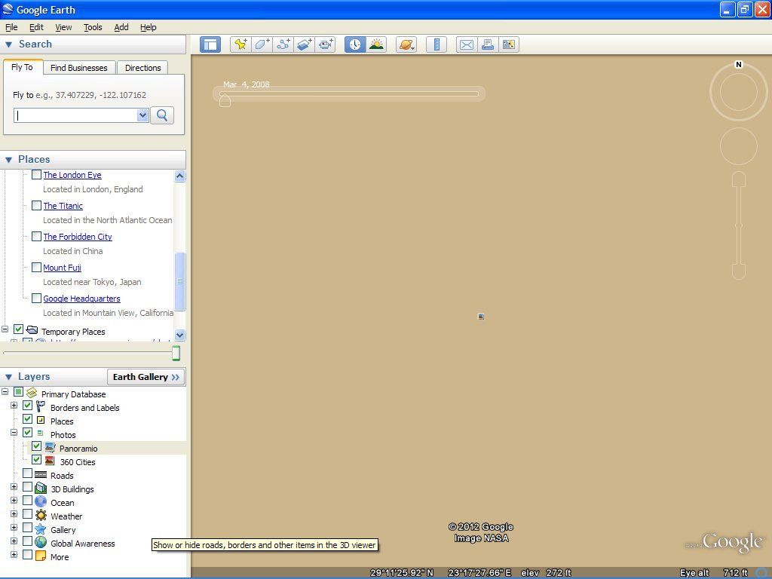Expand Borders and Labels node

(14, 406)
